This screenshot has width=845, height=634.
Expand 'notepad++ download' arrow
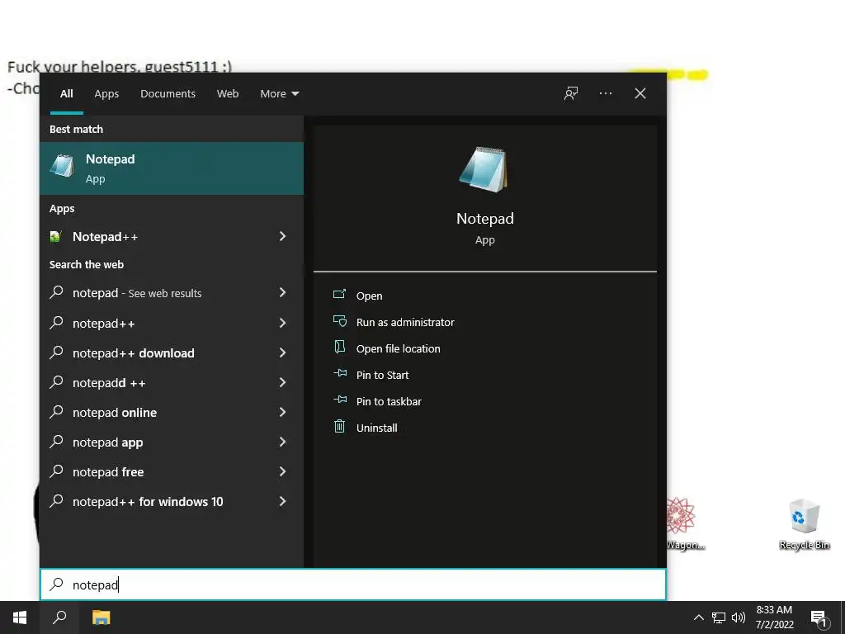(x=282, y=352)
